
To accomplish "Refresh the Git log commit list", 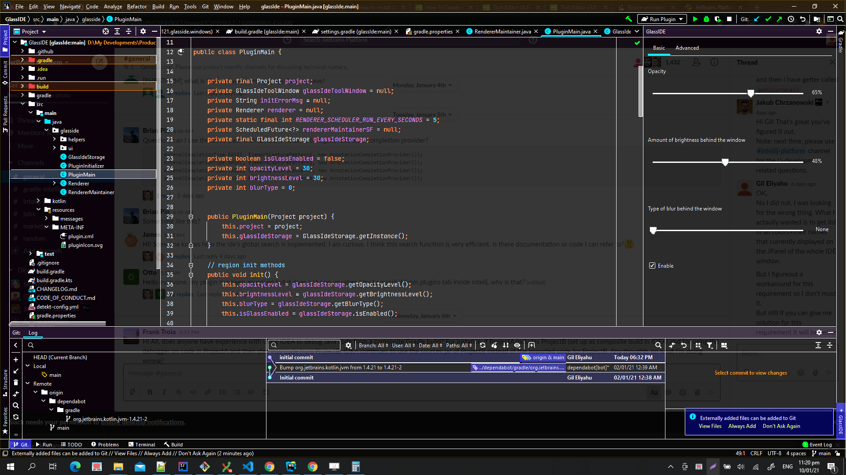I will [x=483, y=345].
